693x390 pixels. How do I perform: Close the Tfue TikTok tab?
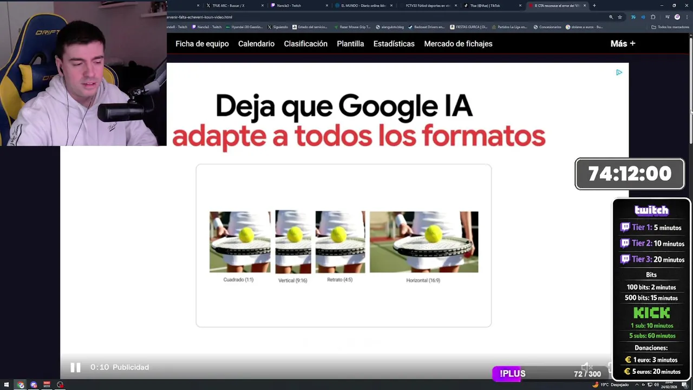click(520, 5)
